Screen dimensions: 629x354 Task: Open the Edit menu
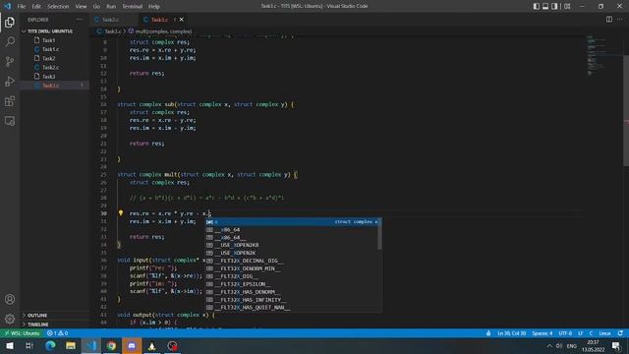36,6
